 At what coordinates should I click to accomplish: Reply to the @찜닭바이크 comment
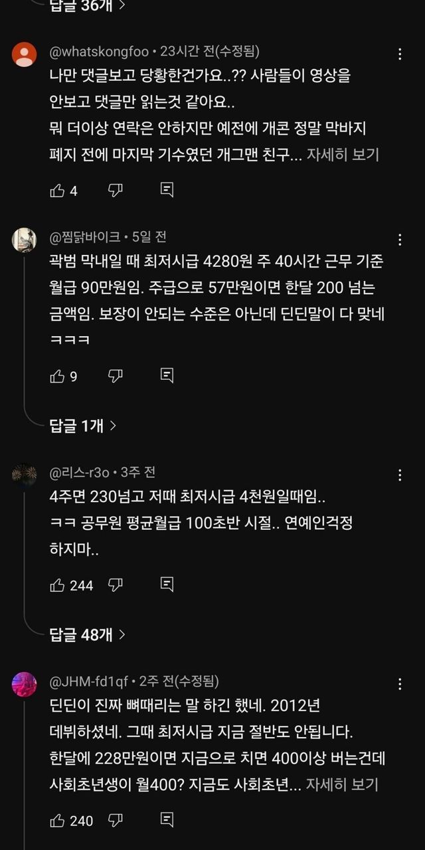point(167,376)
